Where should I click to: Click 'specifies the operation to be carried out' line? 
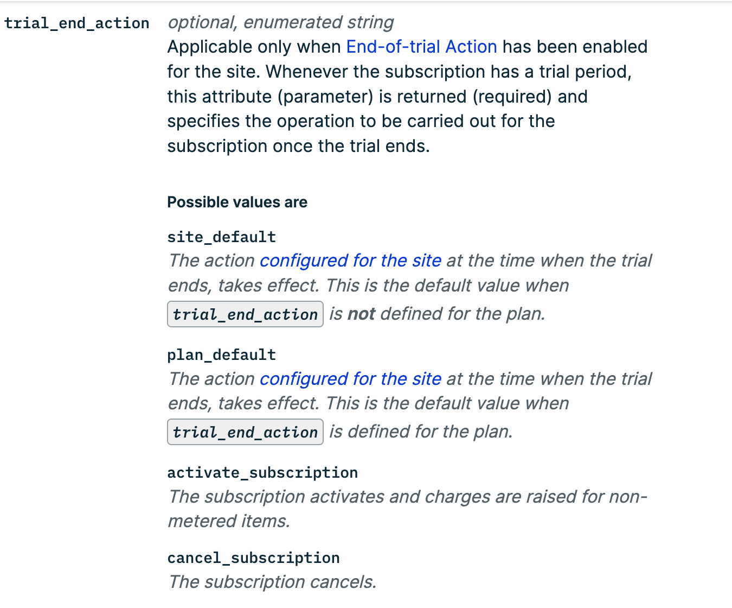click(x=361, y=121)
